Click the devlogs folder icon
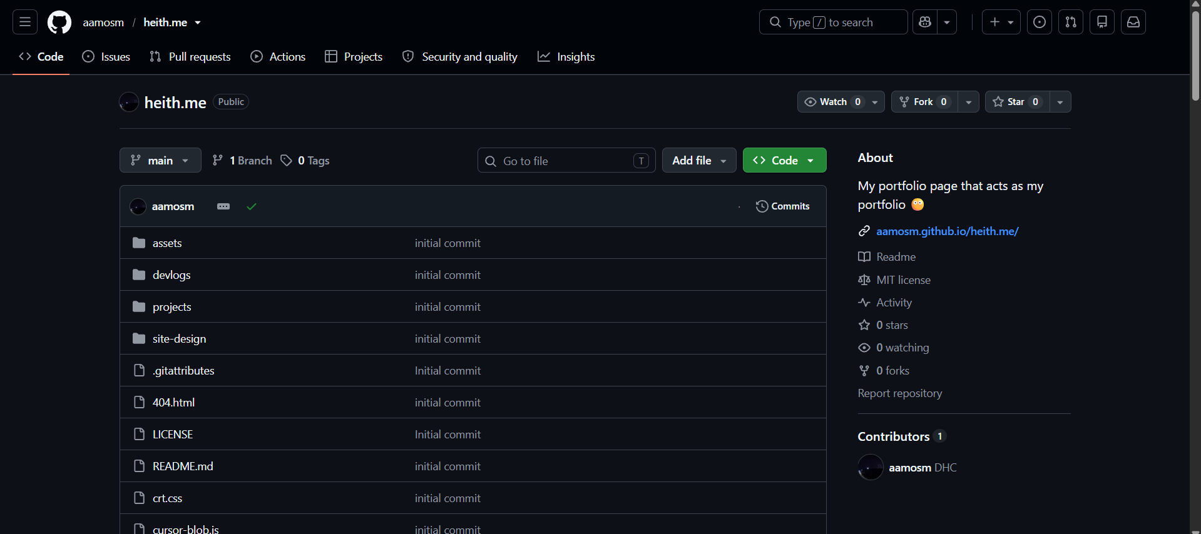The image size is (1201, 534). [139, 275]
